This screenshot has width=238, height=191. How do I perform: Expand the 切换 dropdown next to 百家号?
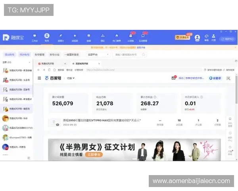[71, 78]
